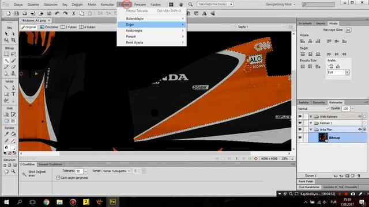This screenshot has width=369, height=207.
Task: Select the Rectangle vector tool
Action: (6, 94)
